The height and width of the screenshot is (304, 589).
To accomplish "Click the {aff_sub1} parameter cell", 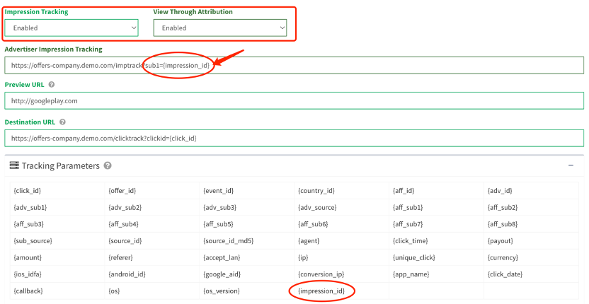I will pyautogui.click(x=408, y=207).
